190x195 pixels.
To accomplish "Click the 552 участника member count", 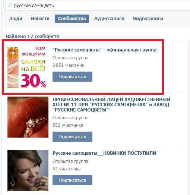I will pyautogui.click(x=68, y=125).
